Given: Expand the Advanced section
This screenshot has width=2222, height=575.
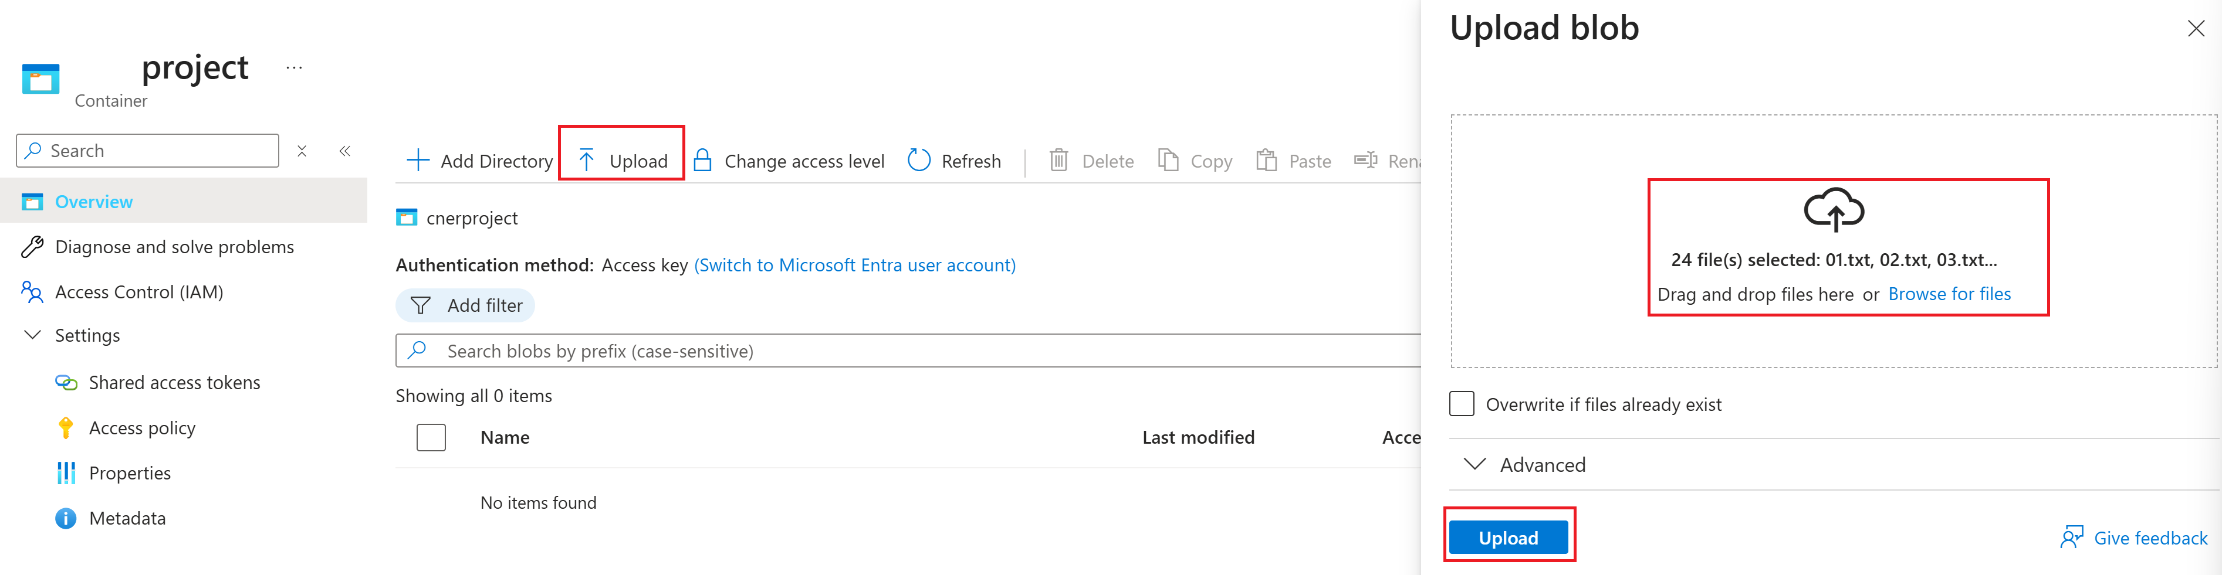Looking at the screenshot, I should click(x=1475, y=465).
